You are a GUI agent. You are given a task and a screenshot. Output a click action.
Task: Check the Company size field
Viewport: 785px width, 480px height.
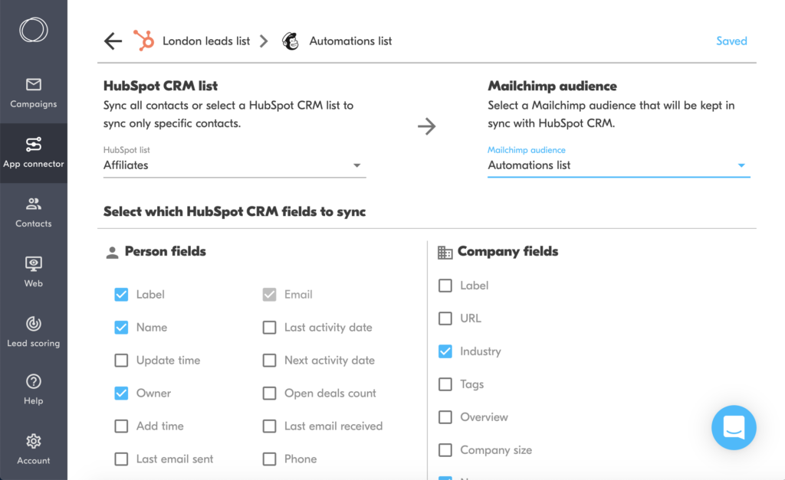[445, 450]
